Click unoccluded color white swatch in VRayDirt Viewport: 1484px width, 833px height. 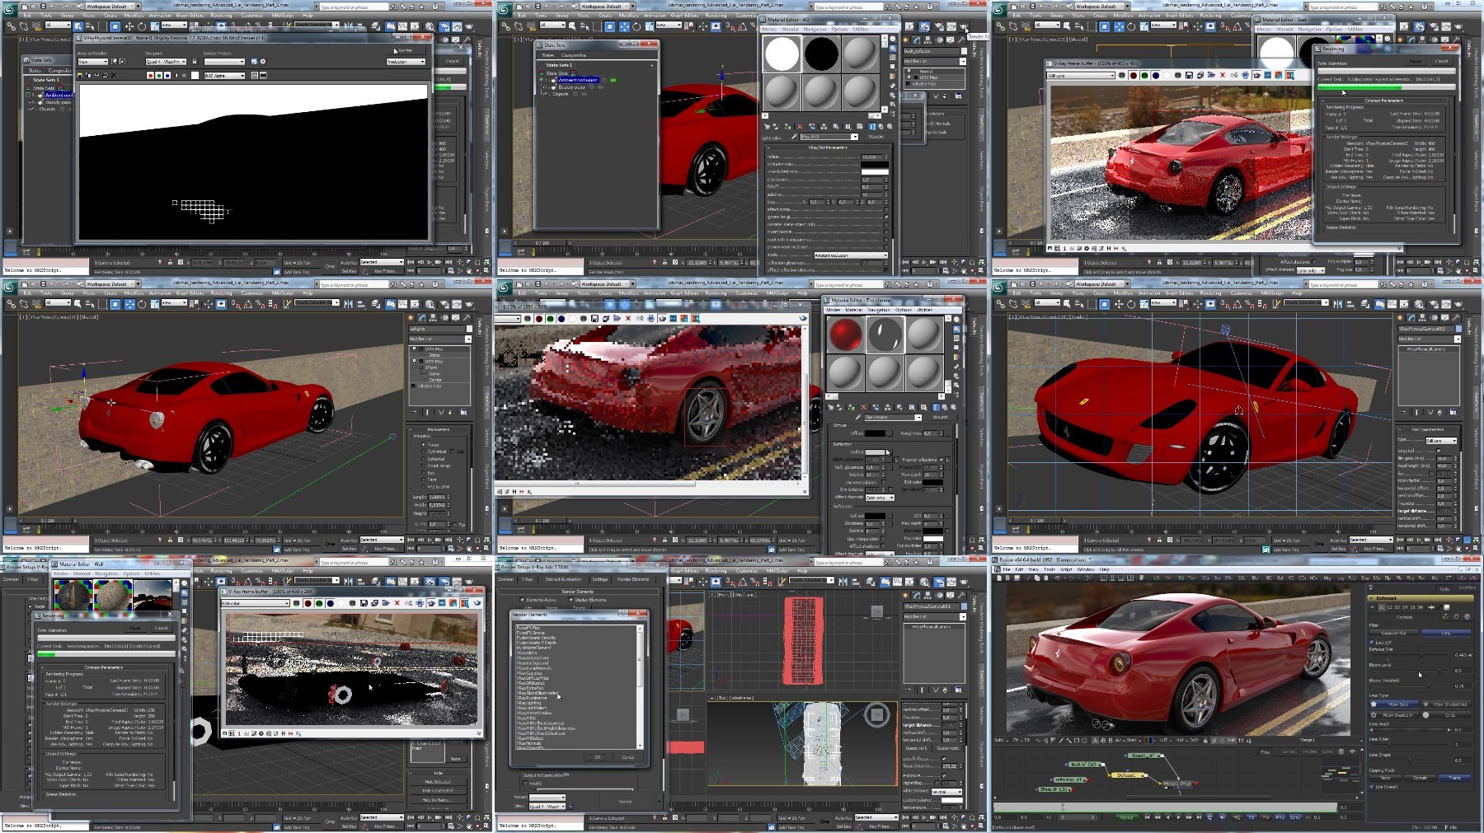pyautogui.click(x=875, y=172)
